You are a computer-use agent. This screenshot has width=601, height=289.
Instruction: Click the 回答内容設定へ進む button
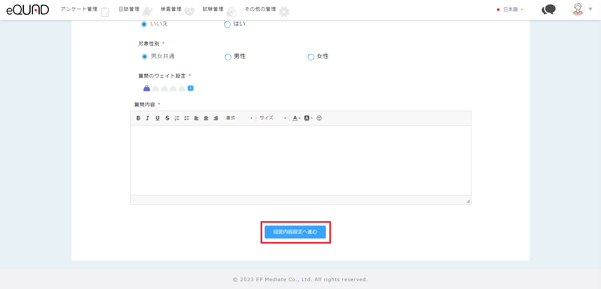[x=295, y=232]
